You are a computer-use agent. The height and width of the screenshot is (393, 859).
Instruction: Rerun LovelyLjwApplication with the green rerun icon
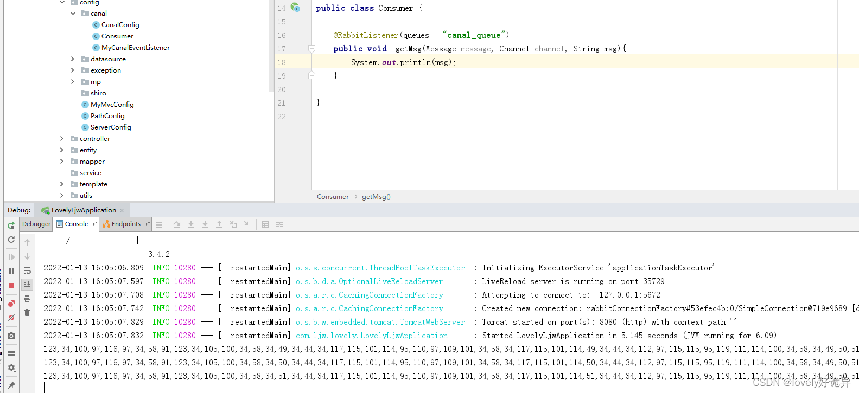(x=11, y=225)
